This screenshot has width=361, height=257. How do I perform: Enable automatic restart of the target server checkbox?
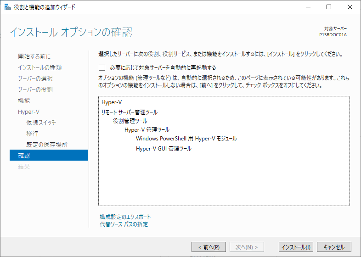(102, 67)
